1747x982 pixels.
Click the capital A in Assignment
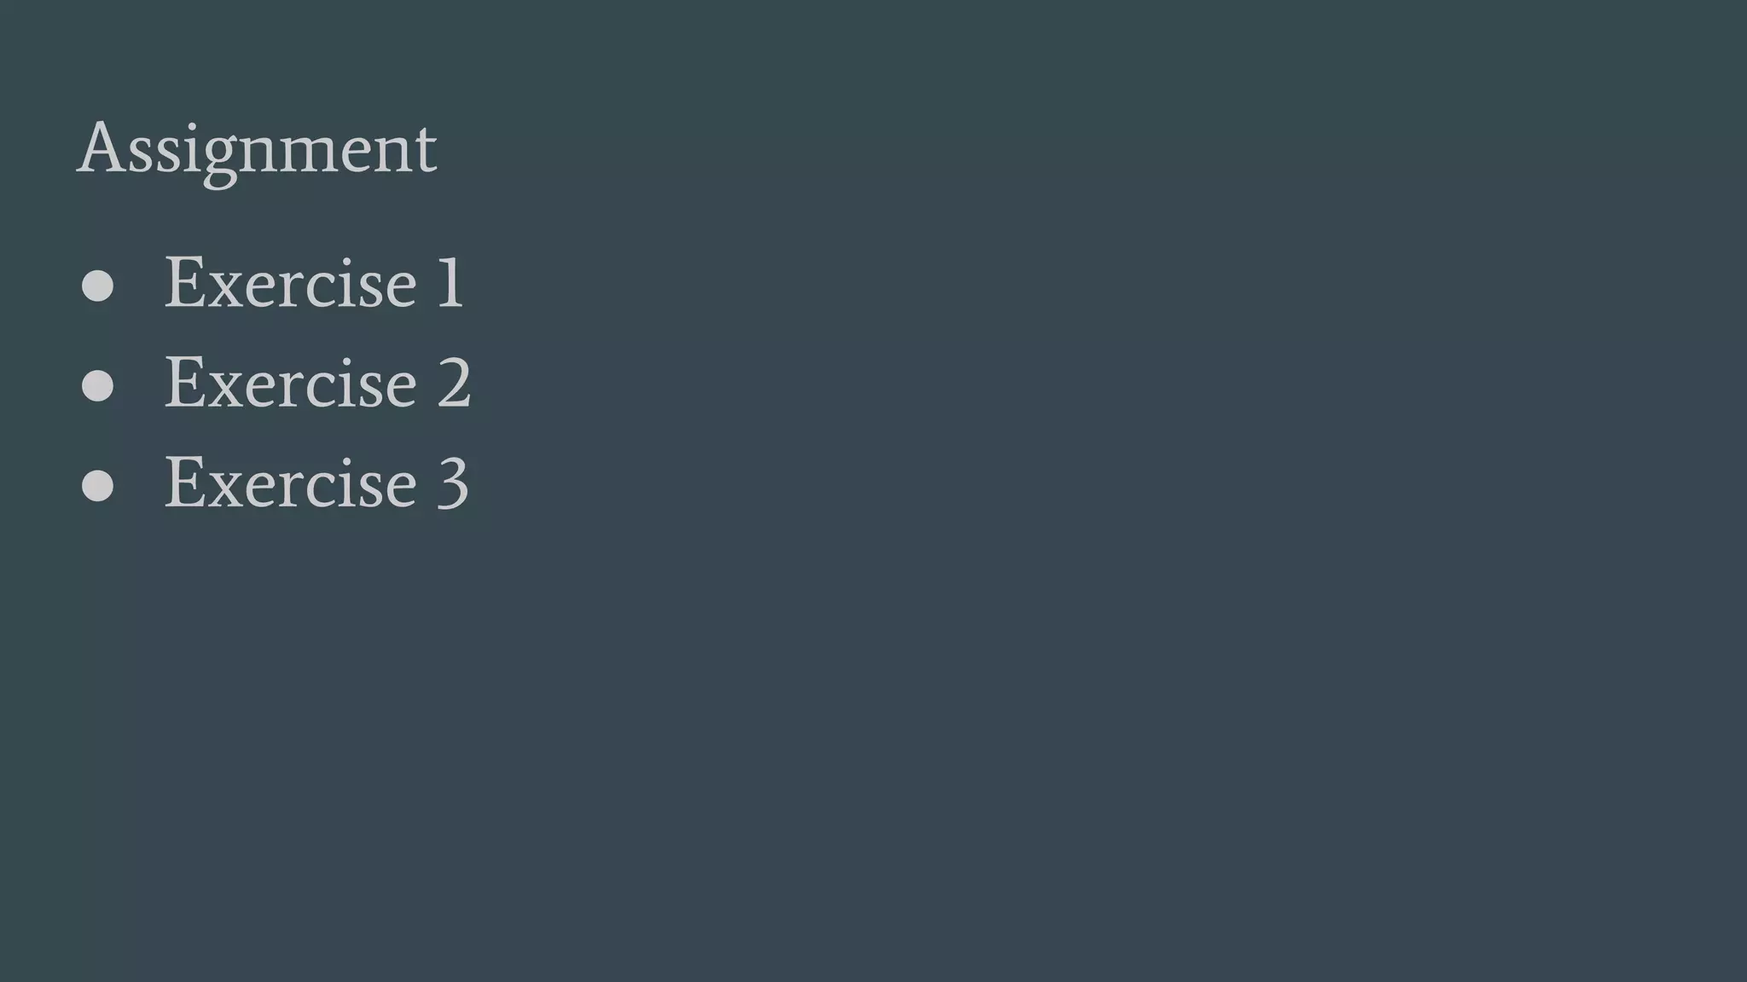pyautogui.click(x=101, y=147)
